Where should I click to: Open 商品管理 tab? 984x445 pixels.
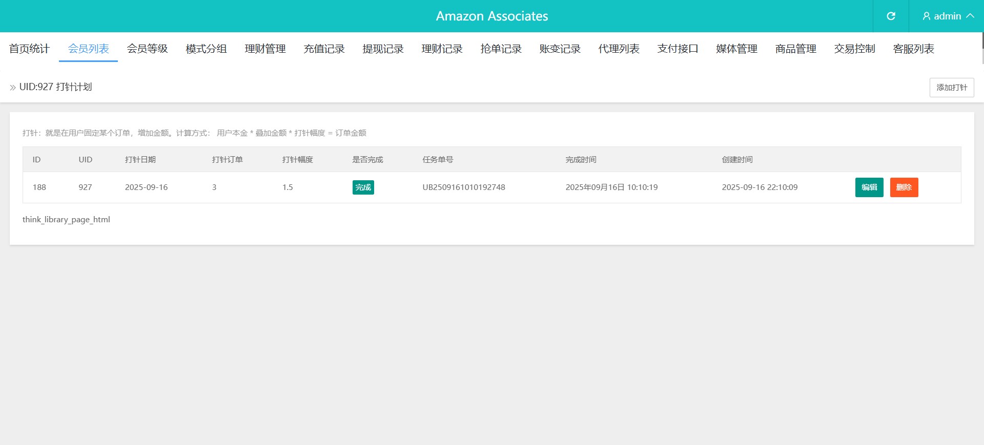pyautogui.click(x=795, y=49)
